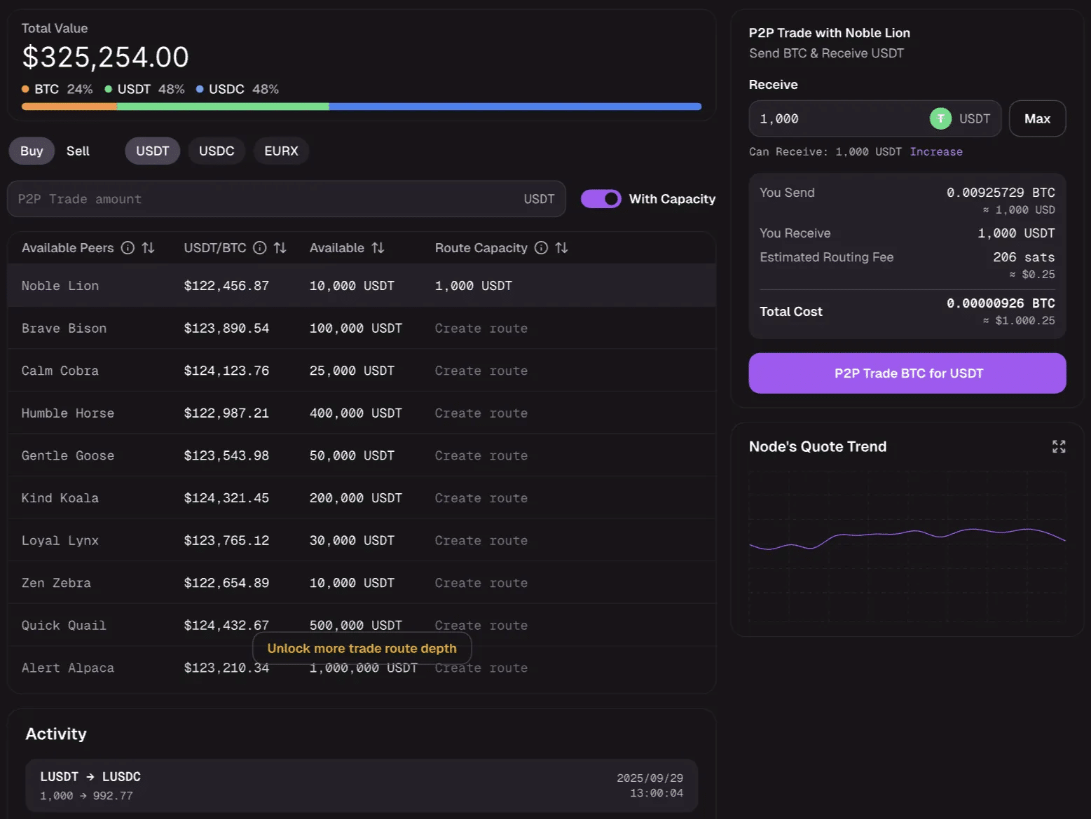The width and height of the screenshot is (1091, 819).
Task: Click the Route Capacity info icon
Action: click(540, 247)
